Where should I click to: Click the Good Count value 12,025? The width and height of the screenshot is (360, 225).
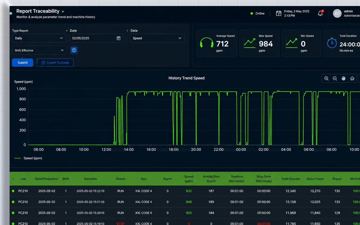coord(315,202)
